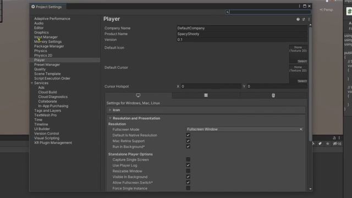Open XR Plugin Management settings

(x=53, y=143)
